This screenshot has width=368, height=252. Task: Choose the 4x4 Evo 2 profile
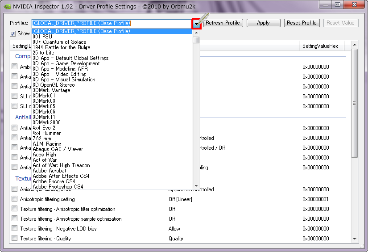pyautogui.click(x=112, y=128)
